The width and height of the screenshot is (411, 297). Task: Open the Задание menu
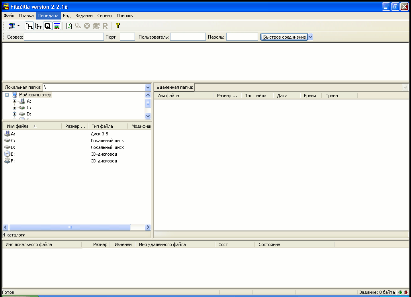(84, 16)
